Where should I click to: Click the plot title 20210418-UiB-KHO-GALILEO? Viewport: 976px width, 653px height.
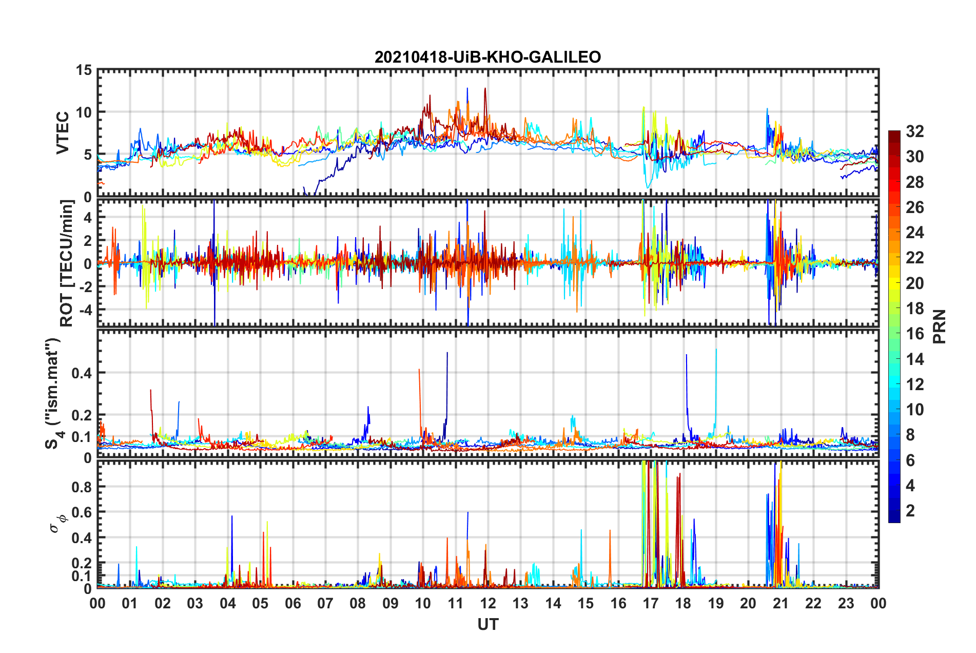point(487,57)
